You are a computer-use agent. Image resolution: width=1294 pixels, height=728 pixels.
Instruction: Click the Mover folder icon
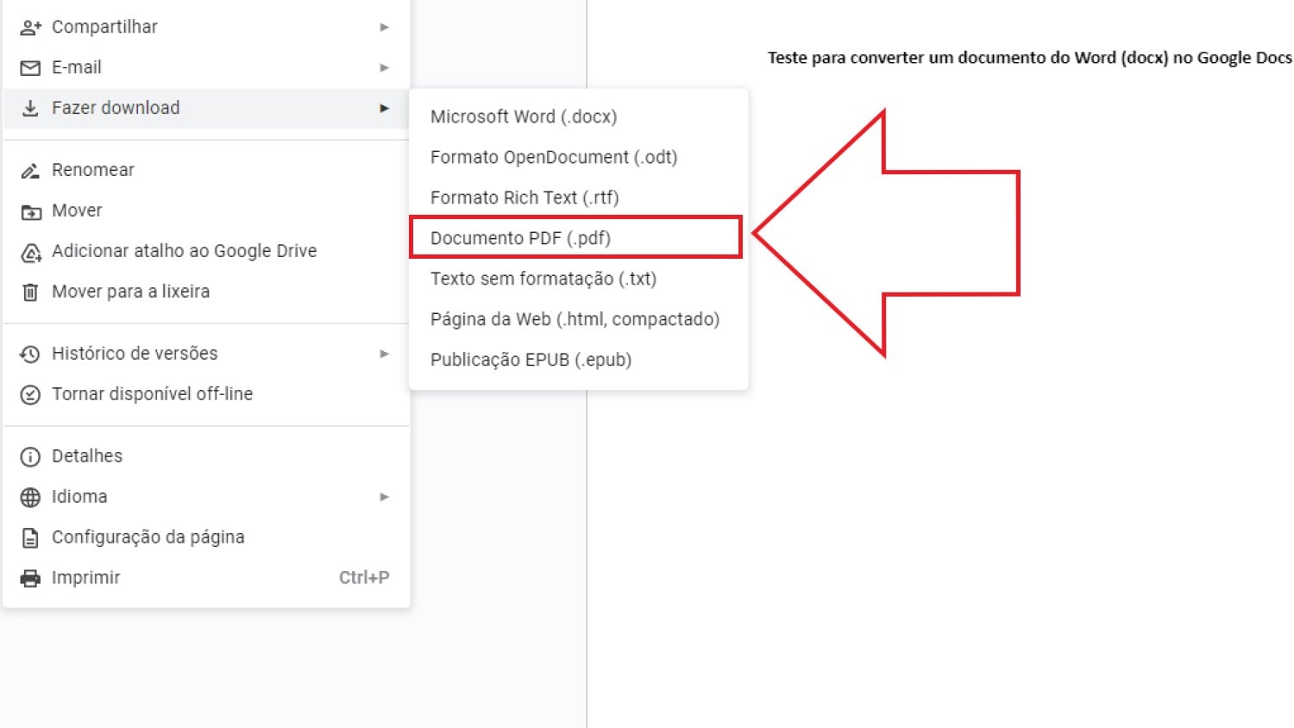coord(30,211)
